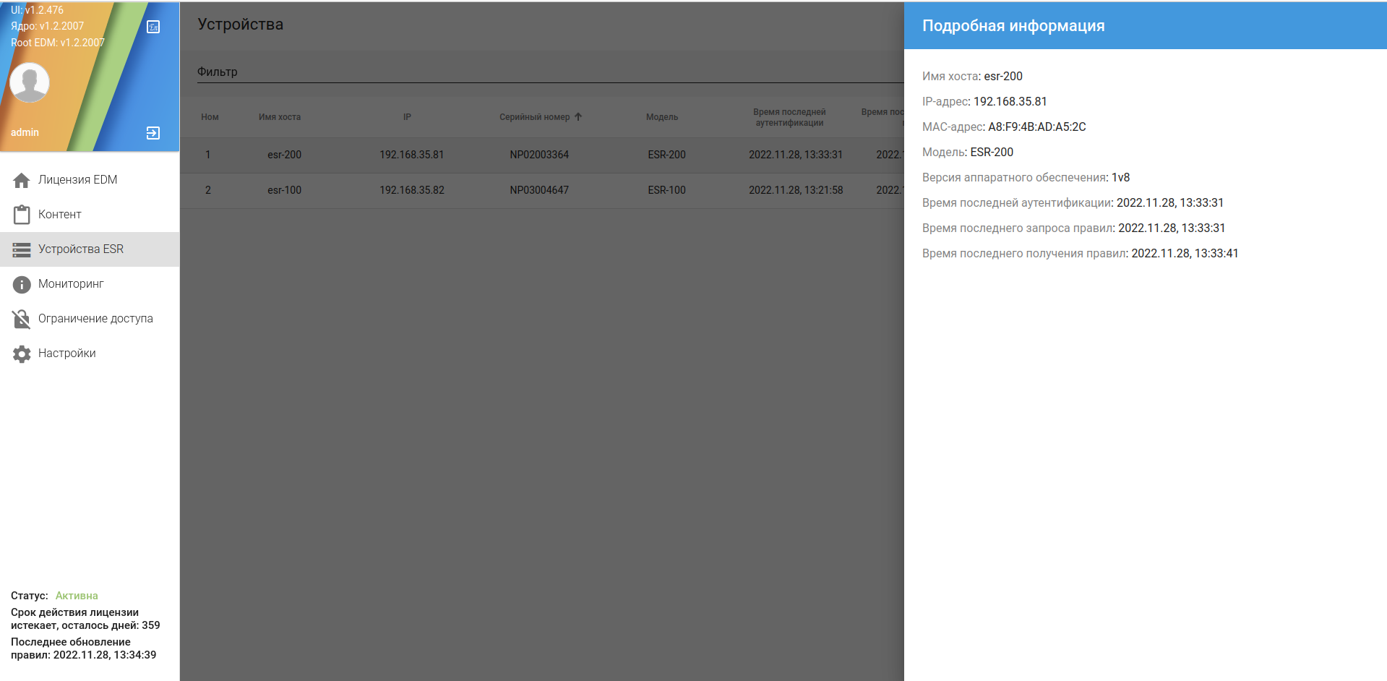This screenshot has height=681, width=1387.
Task: Open the Контент menu item
Action: pyautogui.click(x=90, y=215)
